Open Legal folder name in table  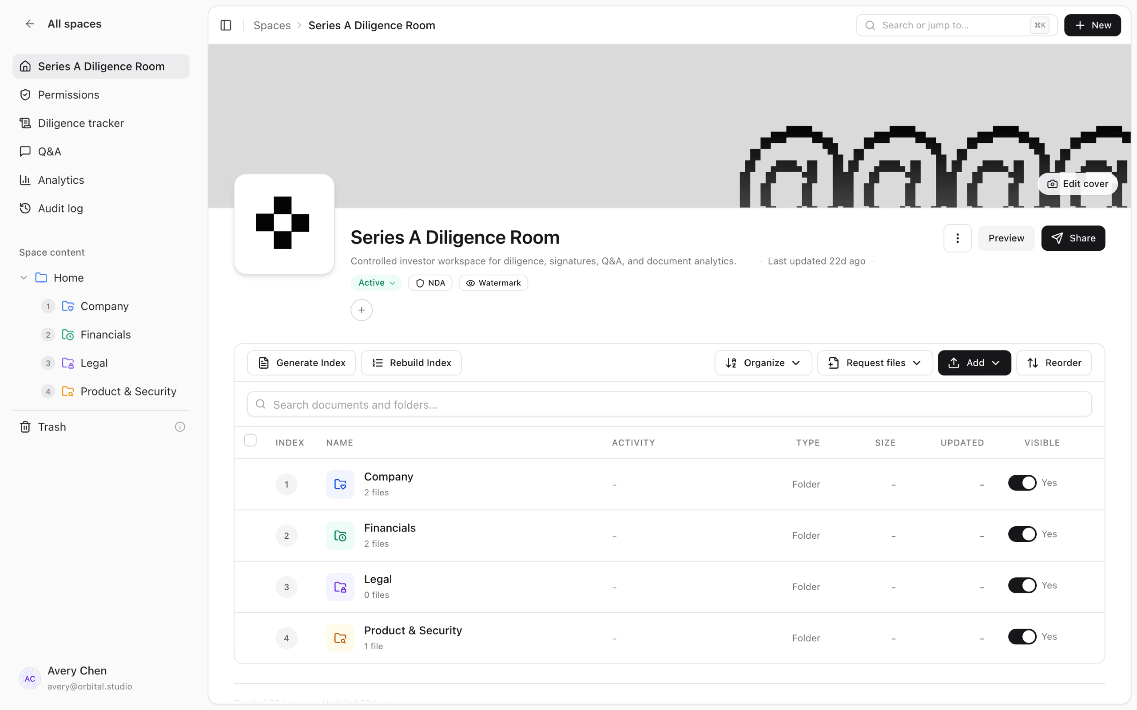click(378, 580)
